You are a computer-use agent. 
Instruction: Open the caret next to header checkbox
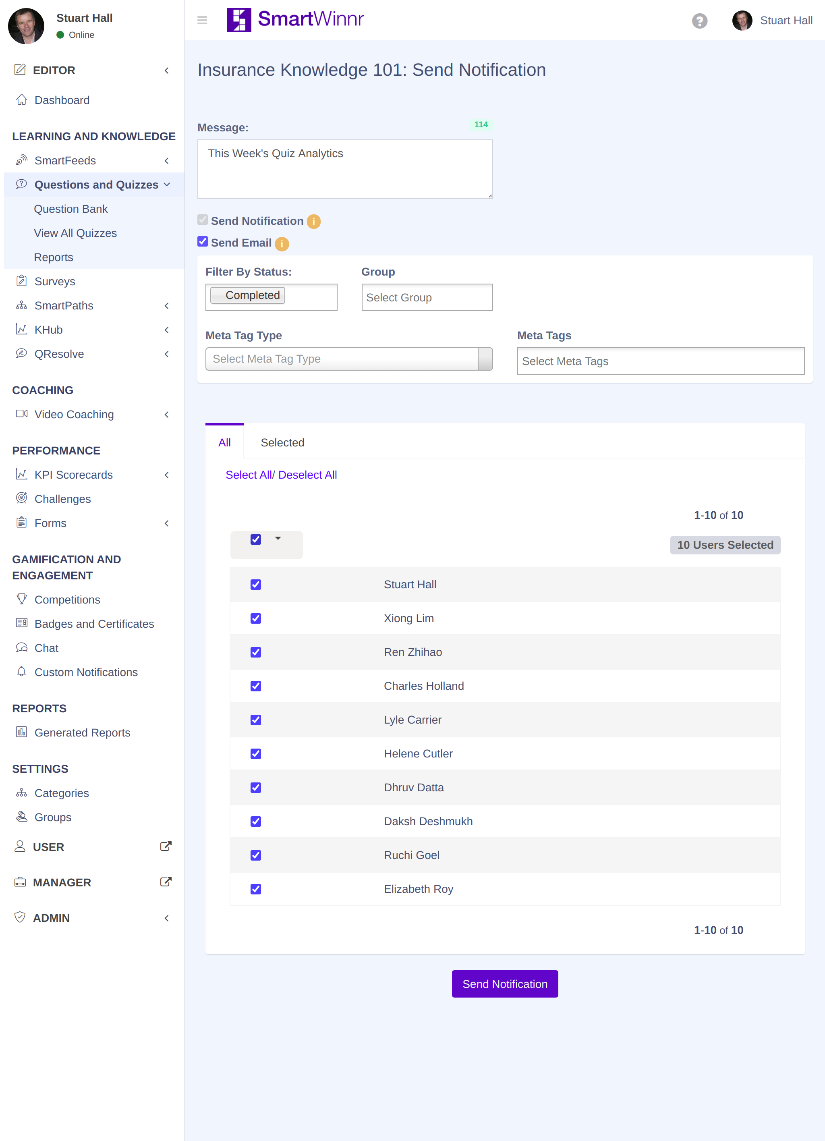[278, 538]
